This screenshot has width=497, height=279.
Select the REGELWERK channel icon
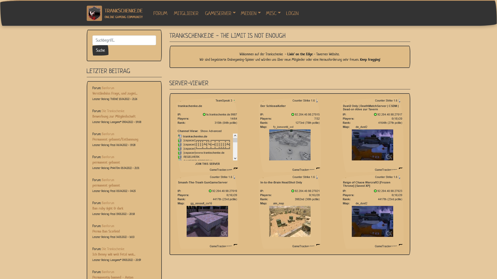pyautogui.click(x=180, y=157)
